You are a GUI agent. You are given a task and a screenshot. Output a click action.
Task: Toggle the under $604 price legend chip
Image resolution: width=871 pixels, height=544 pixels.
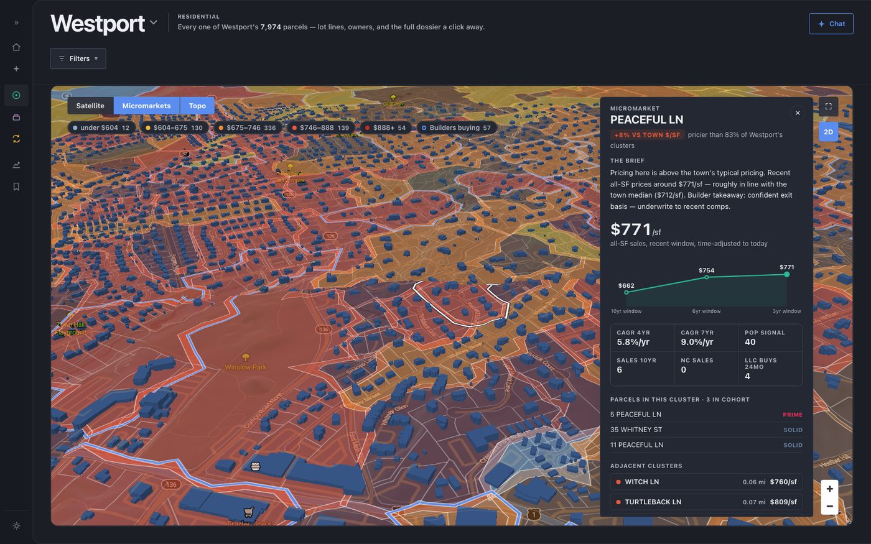[101, 128]
